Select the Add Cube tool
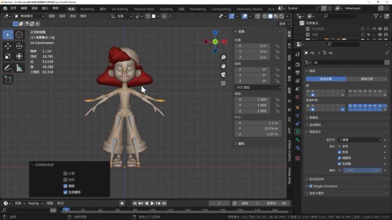Viewport: 392px width, 220px height. [8, 79]
